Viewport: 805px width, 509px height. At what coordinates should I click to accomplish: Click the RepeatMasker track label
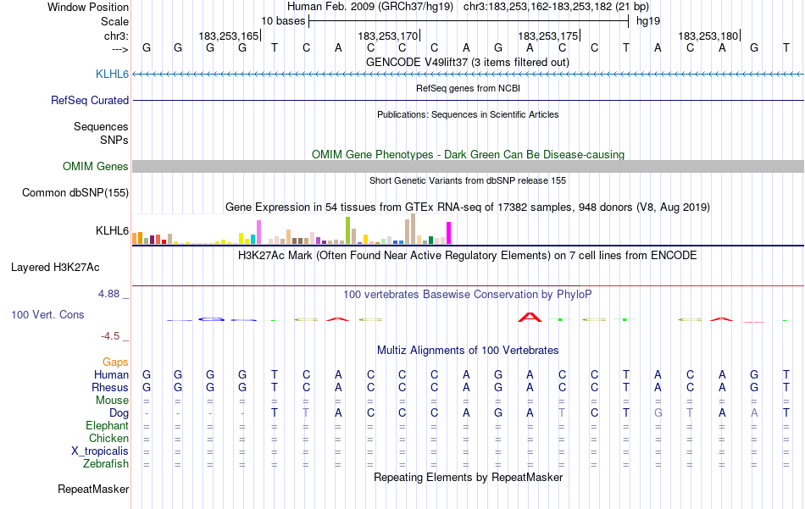(x=93, y=489)
